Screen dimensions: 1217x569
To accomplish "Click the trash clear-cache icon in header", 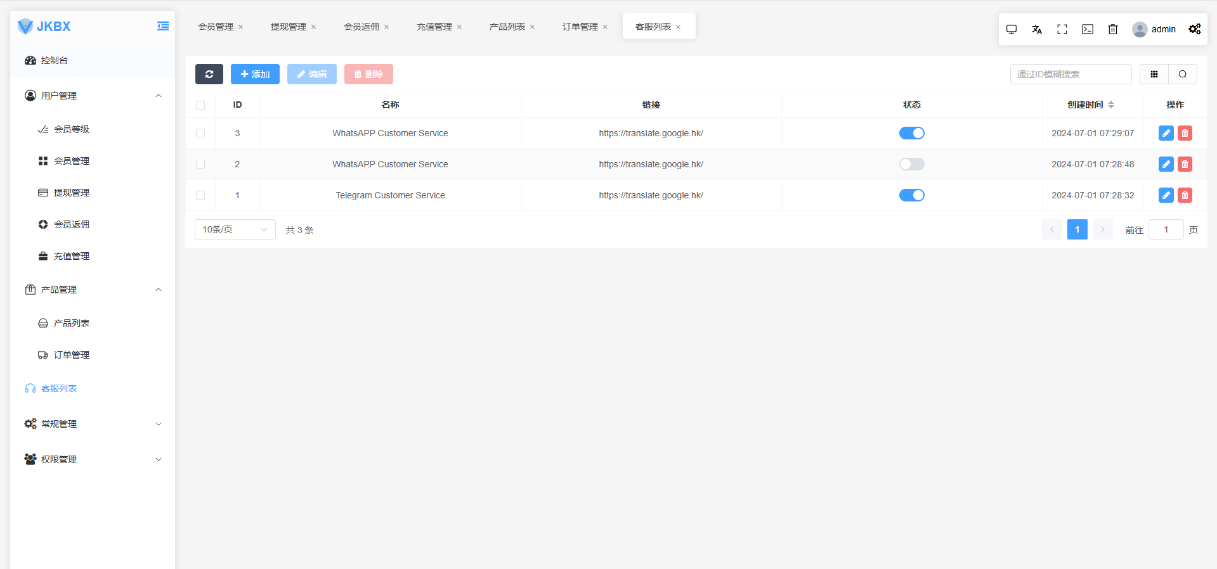I will pos(1113,29).
